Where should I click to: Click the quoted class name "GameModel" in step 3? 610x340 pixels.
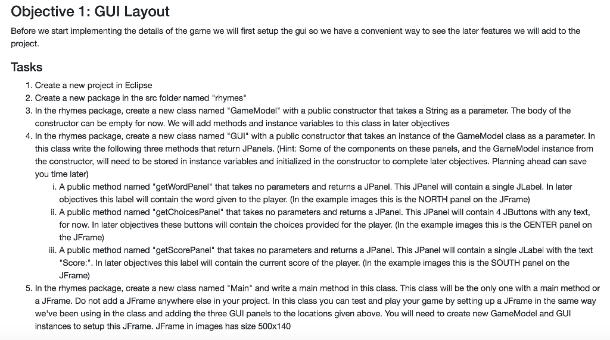pyautogui.click(x=254, y=111)
